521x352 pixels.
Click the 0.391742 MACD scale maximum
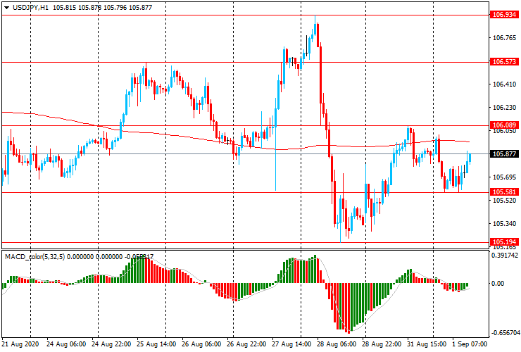(x=505, y=256)
